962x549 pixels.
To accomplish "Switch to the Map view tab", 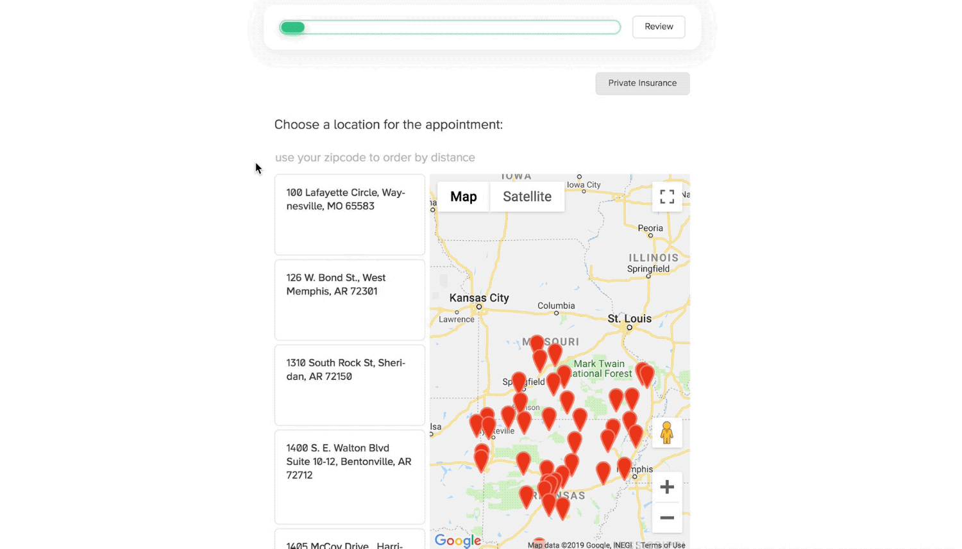I will pyautogui.click(x=464, y=197).
